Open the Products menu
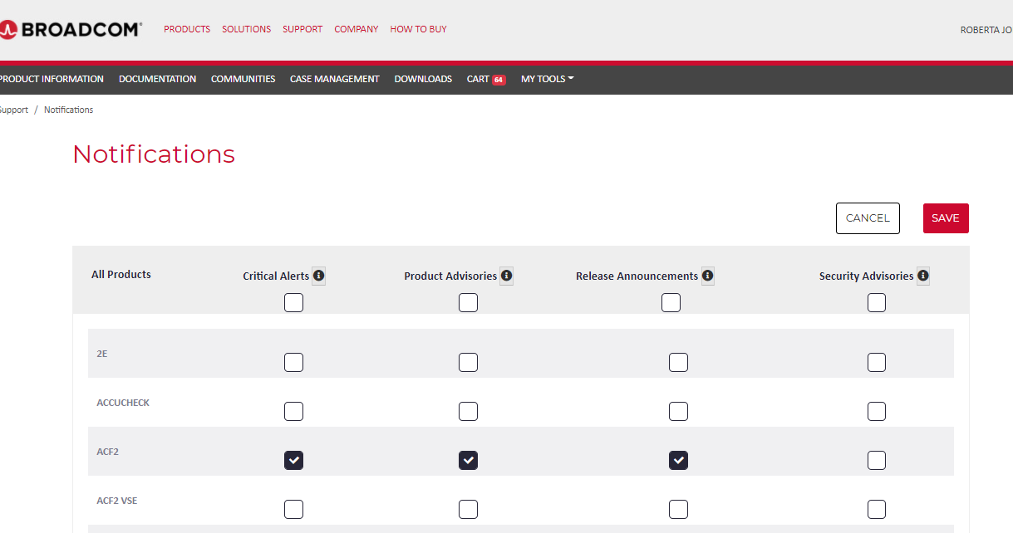 pos(187,29)
